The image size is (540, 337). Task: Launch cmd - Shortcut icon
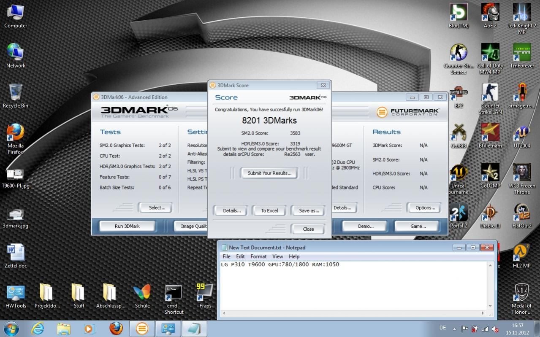coord(174,299)
